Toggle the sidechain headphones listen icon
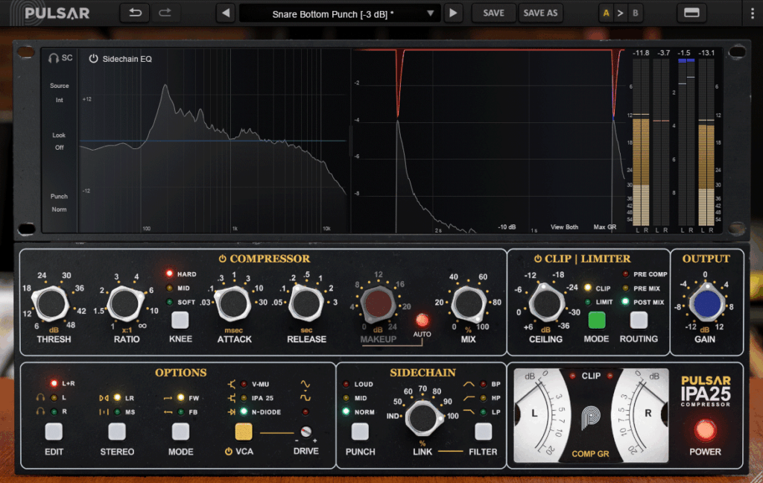The width and height of the screenshot is (763, 483). pos(54,57)
